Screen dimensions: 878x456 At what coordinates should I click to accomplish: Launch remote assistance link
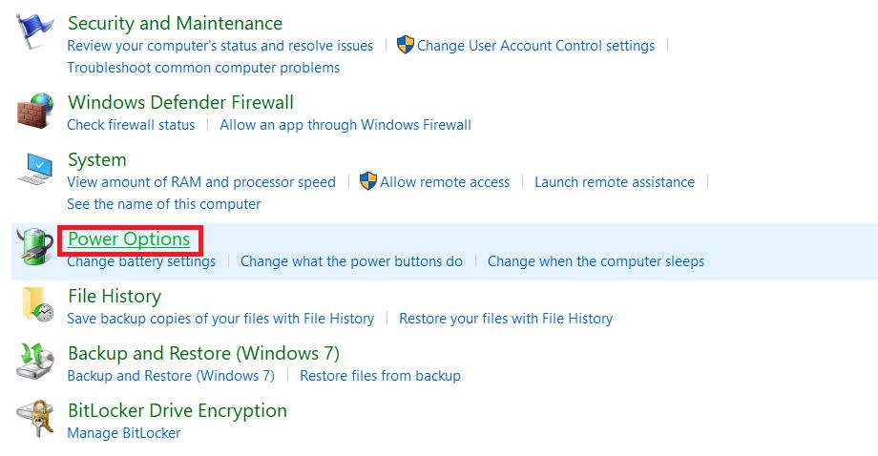point(615,182)
